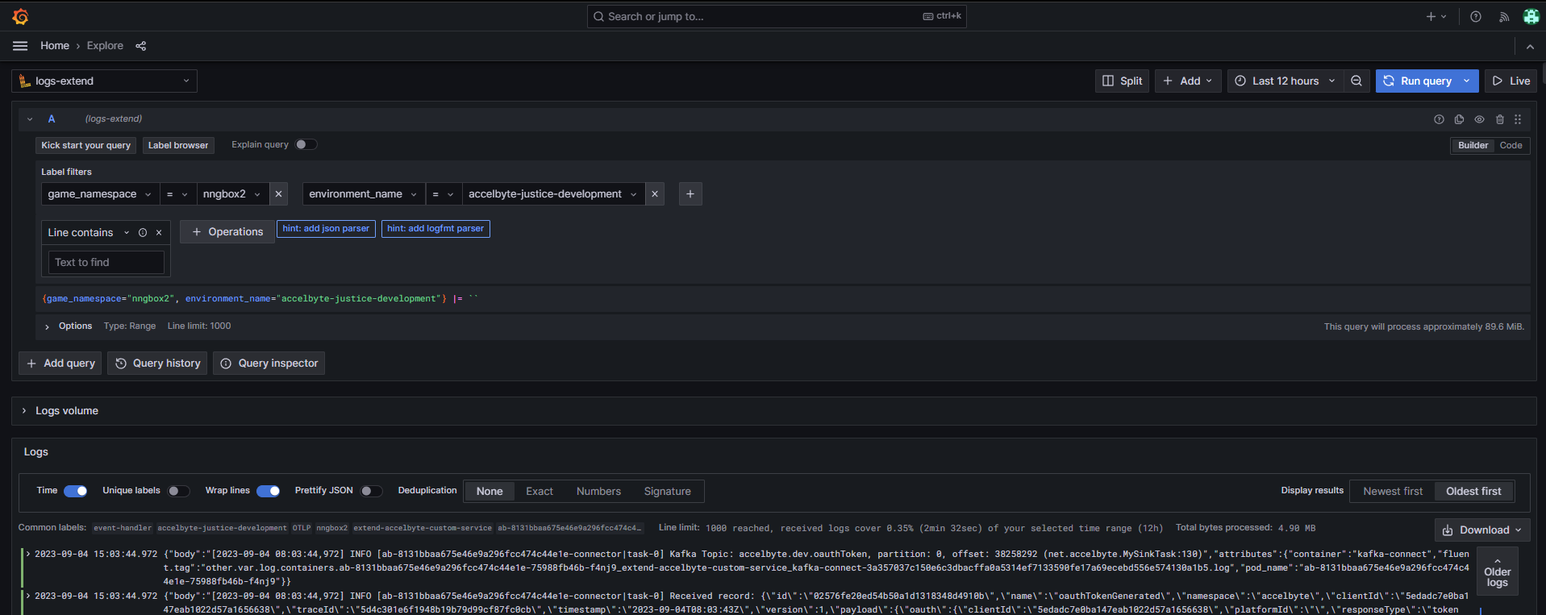
Task: Start Live streaming logs
Action: pyautogui.click(x=1511, y=81)
